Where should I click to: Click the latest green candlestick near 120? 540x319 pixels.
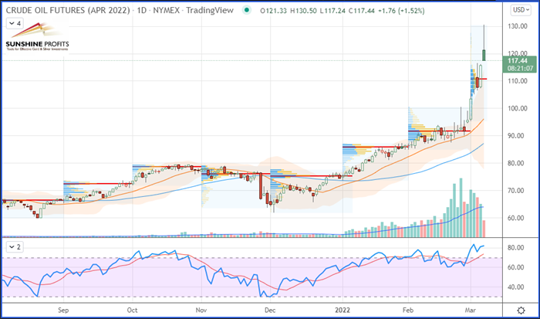(484, 55)
